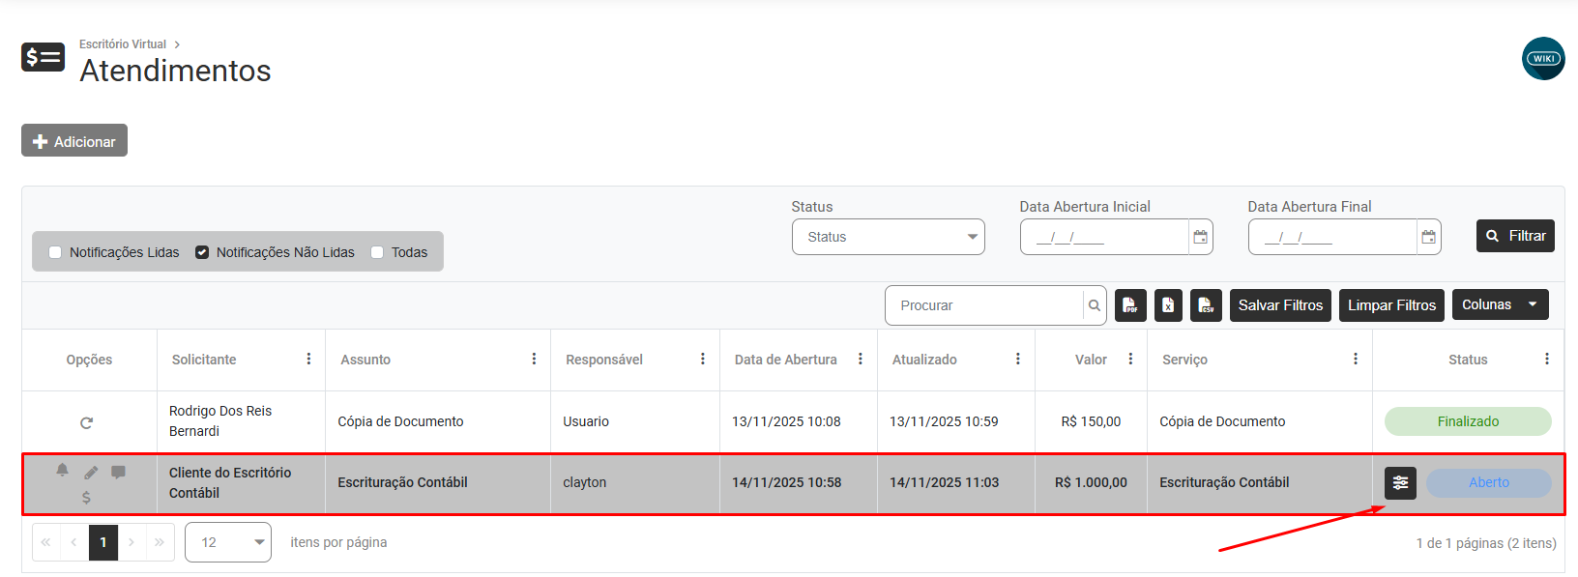Enable the Todas checkbox
The image size is (1578, 577).
pos(377,252)
